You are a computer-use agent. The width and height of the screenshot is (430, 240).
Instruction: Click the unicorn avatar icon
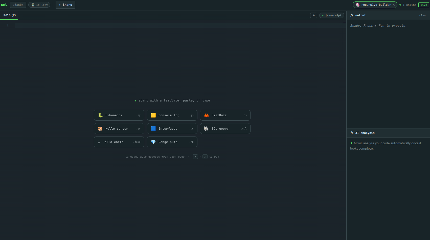point(357,5)
